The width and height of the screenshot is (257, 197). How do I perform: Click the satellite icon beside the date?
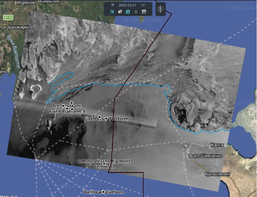[x=112, y=5]
